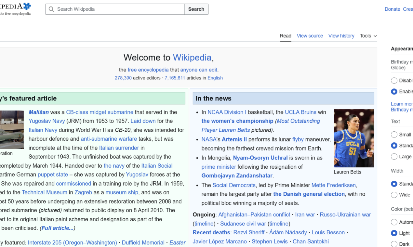The image size is (413, 247).
Task: Open the 278,390 active editors link
Action: click(x=123, y=78)
